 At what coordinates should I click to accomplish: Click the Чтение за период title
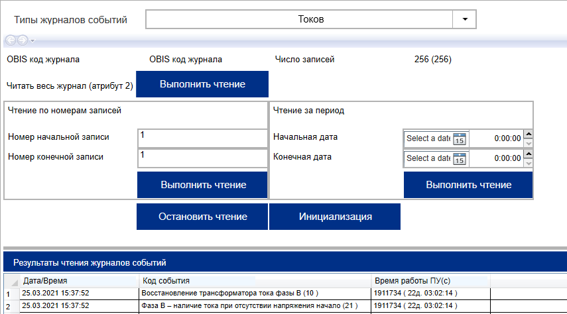[x=308, y=111]
